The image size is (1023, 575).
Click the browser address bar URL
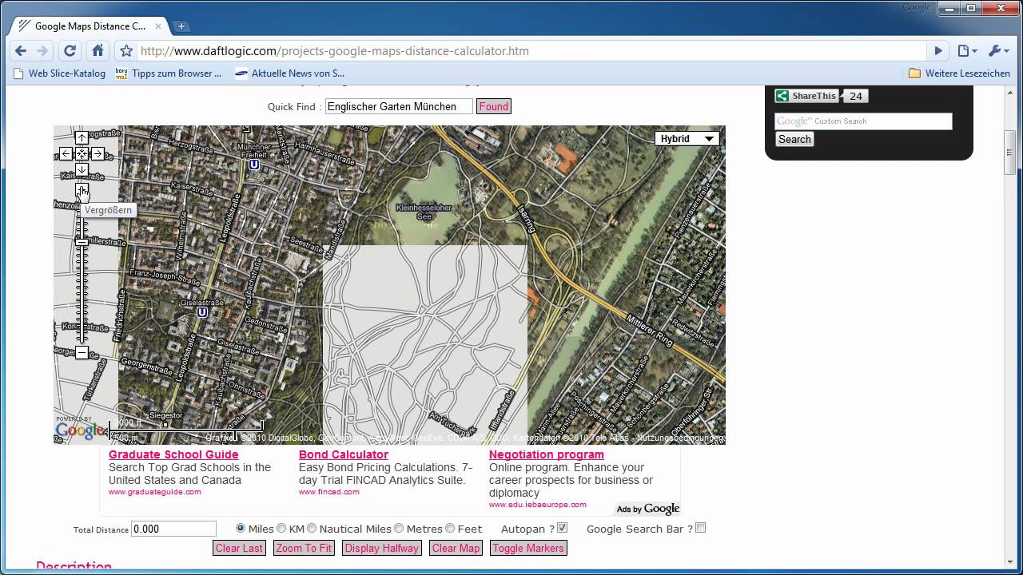[334, 51]
